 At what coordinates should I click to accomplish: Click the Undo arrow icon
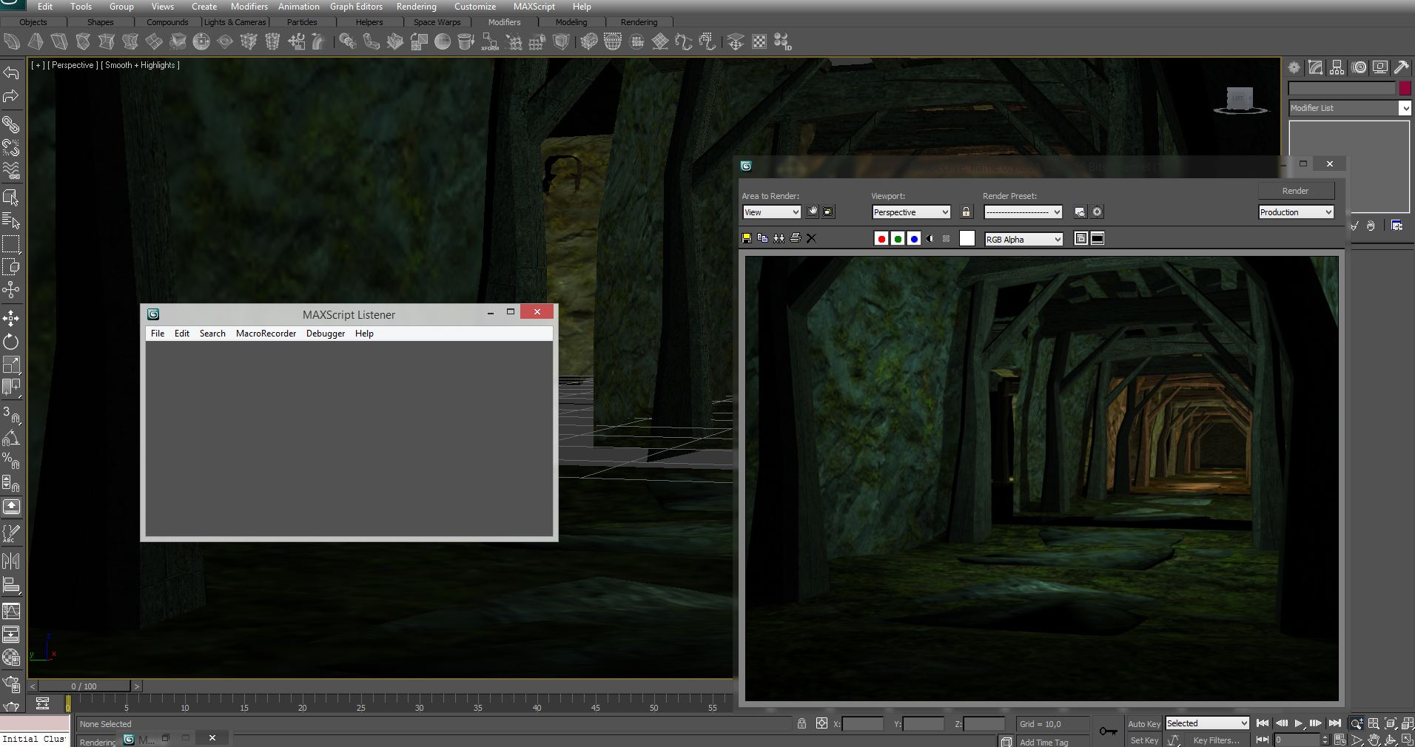click(11, 72)
